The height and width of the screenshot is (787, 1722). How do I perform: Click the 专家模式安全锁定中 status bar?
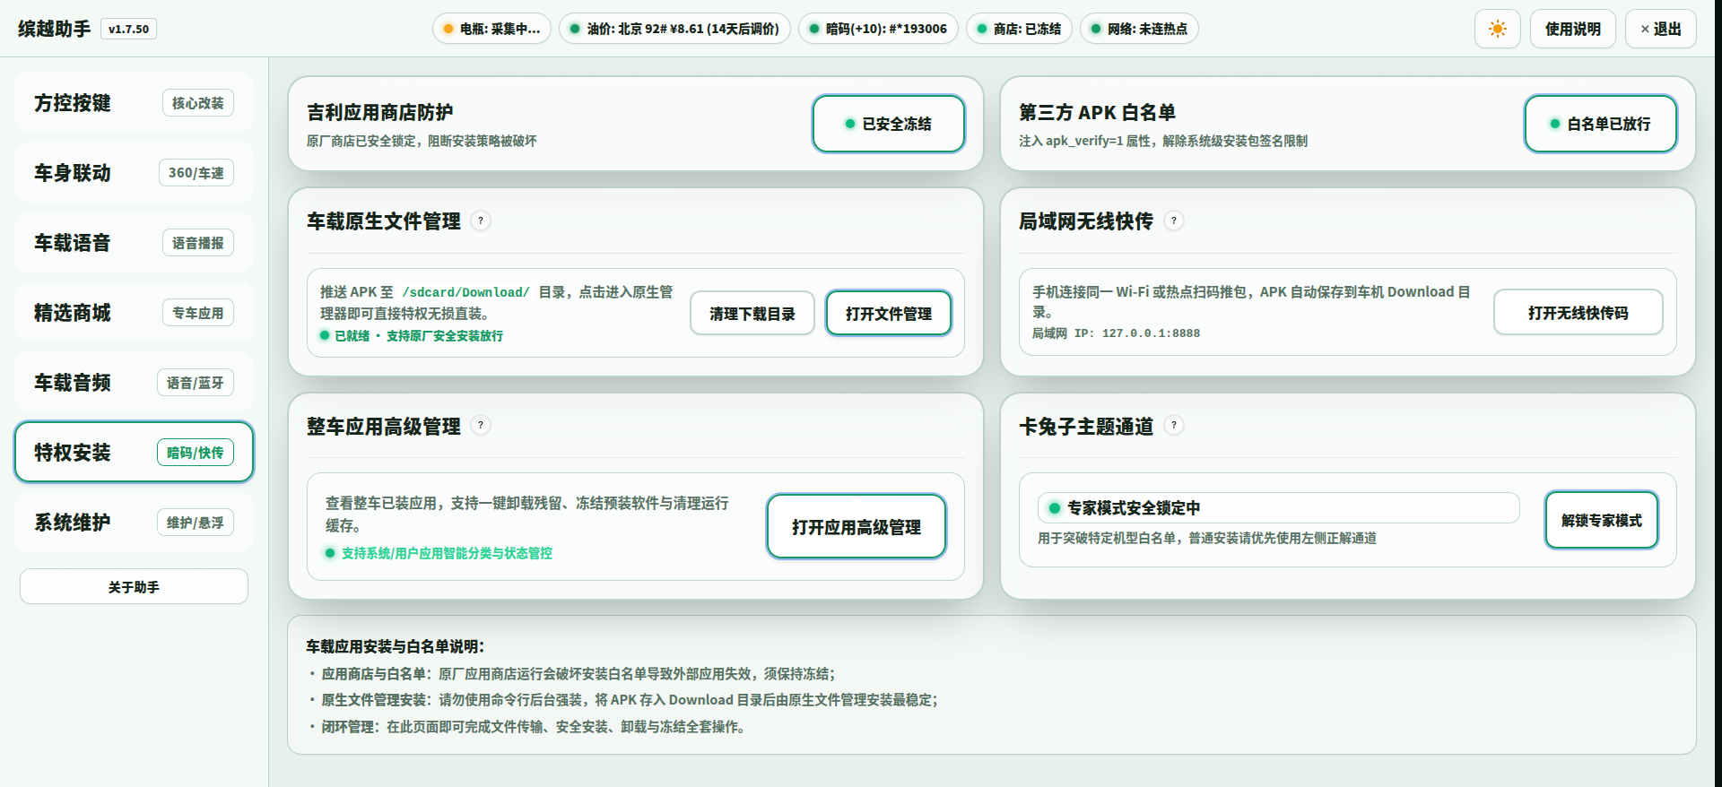point(1278,507)
